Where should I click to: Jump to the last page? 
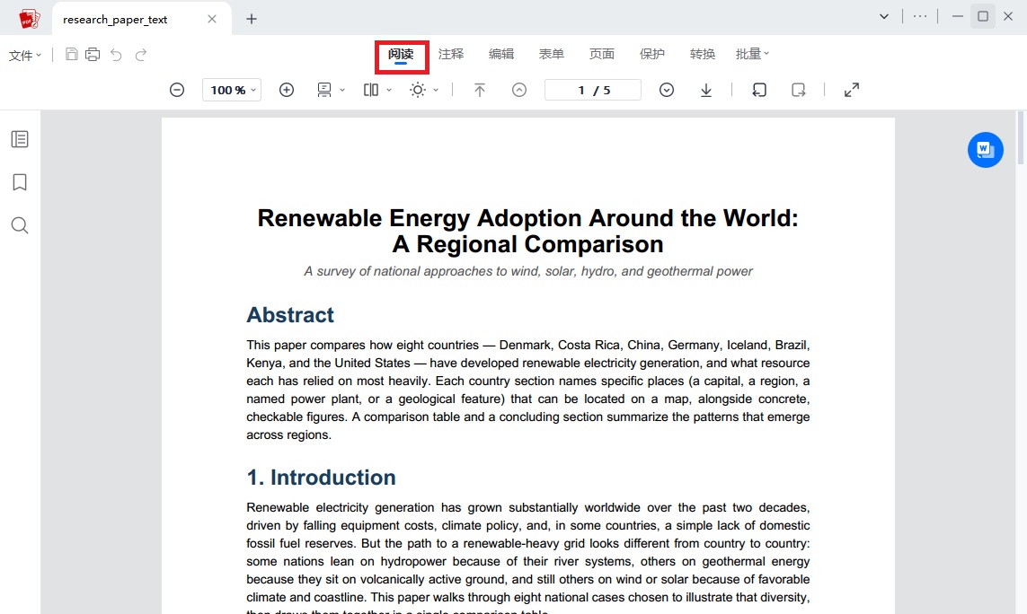pyautogui.click(x=706, y=90)
